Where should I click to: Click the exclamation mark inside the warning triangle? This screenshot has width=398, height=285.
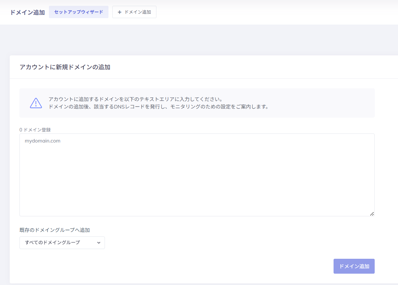[x=36, y=103]
